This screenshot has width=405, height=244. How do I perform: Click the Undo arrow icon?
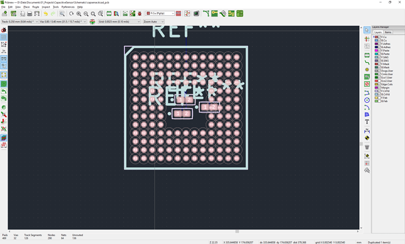(46, 13)
